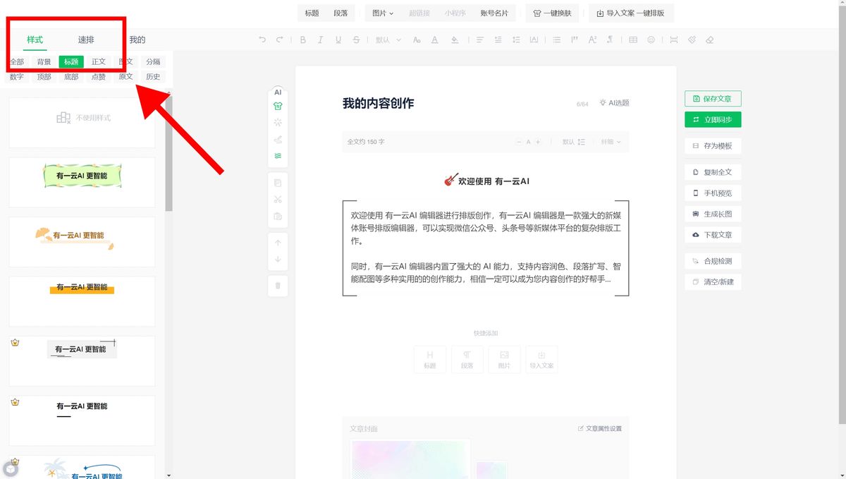Open the text highlight background color tool
The image size is (846, 479).
tap(453, 40)
